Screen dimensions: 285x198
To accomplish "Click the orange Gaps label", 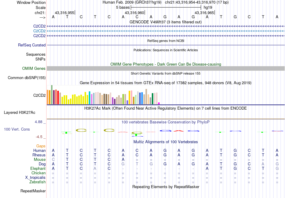I will coord(41,146).
